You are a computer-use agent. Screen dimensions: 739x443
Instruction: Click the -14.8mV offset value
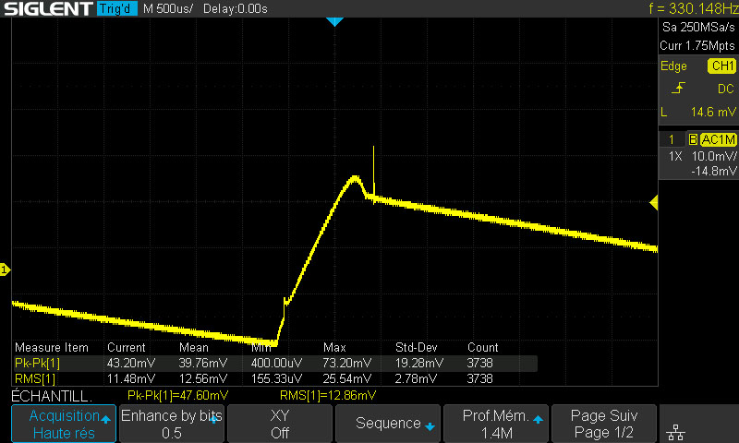[x=713, y=171]
